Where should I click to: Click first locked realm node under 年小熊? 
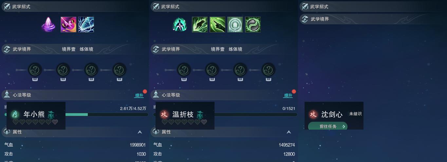click(35, 70)
